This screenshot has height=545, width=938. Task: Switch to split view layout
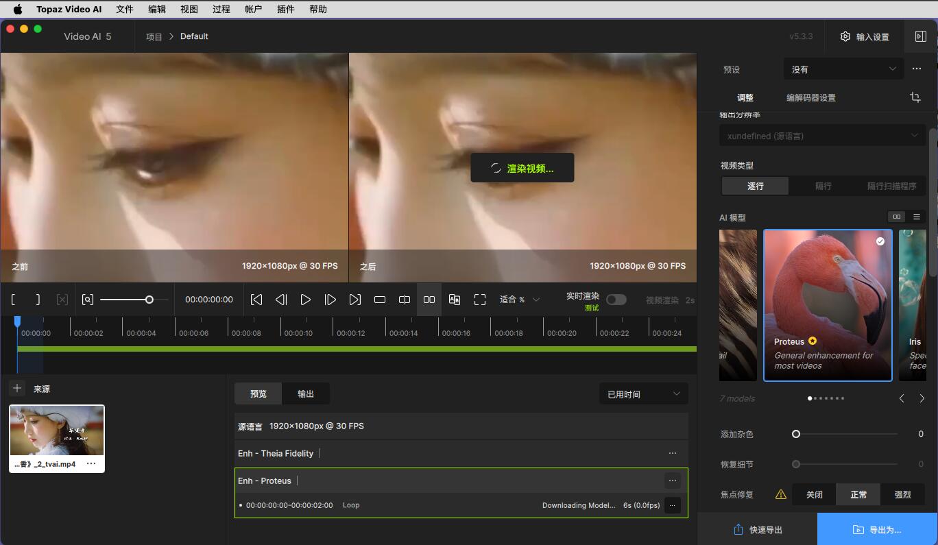[405, 300]
